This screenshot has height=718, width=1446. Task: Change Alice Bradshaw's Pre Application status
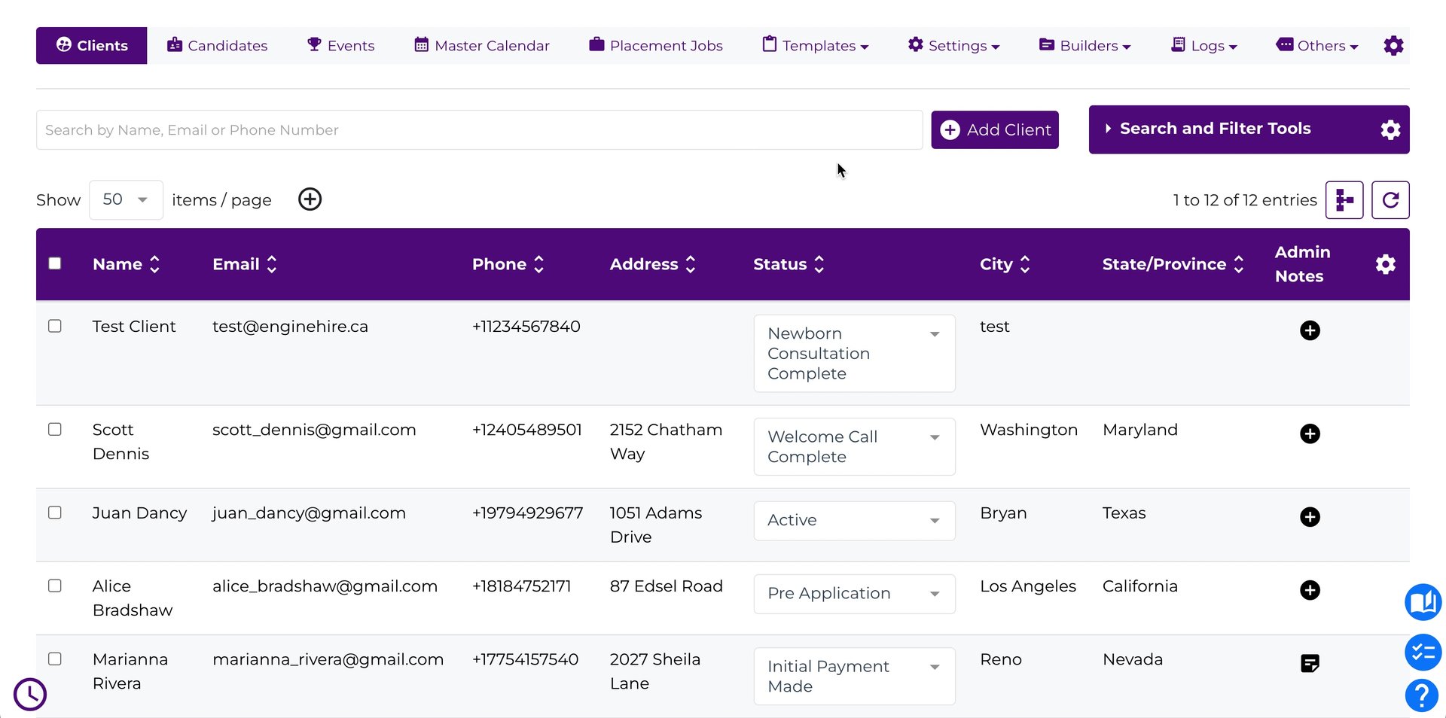[853, 594]
